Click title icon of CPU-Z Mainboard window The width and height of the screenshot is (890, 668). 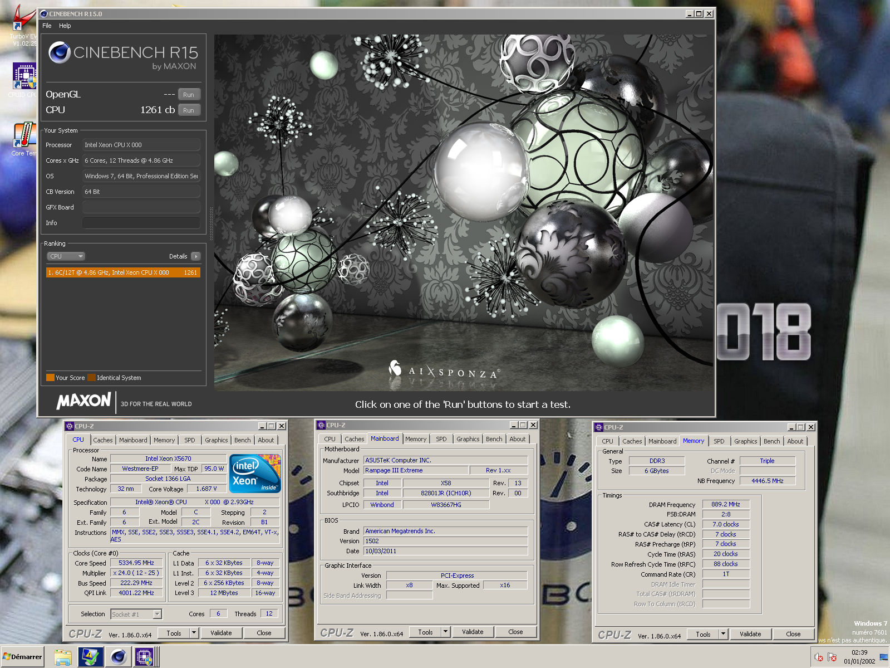[321, 425]
